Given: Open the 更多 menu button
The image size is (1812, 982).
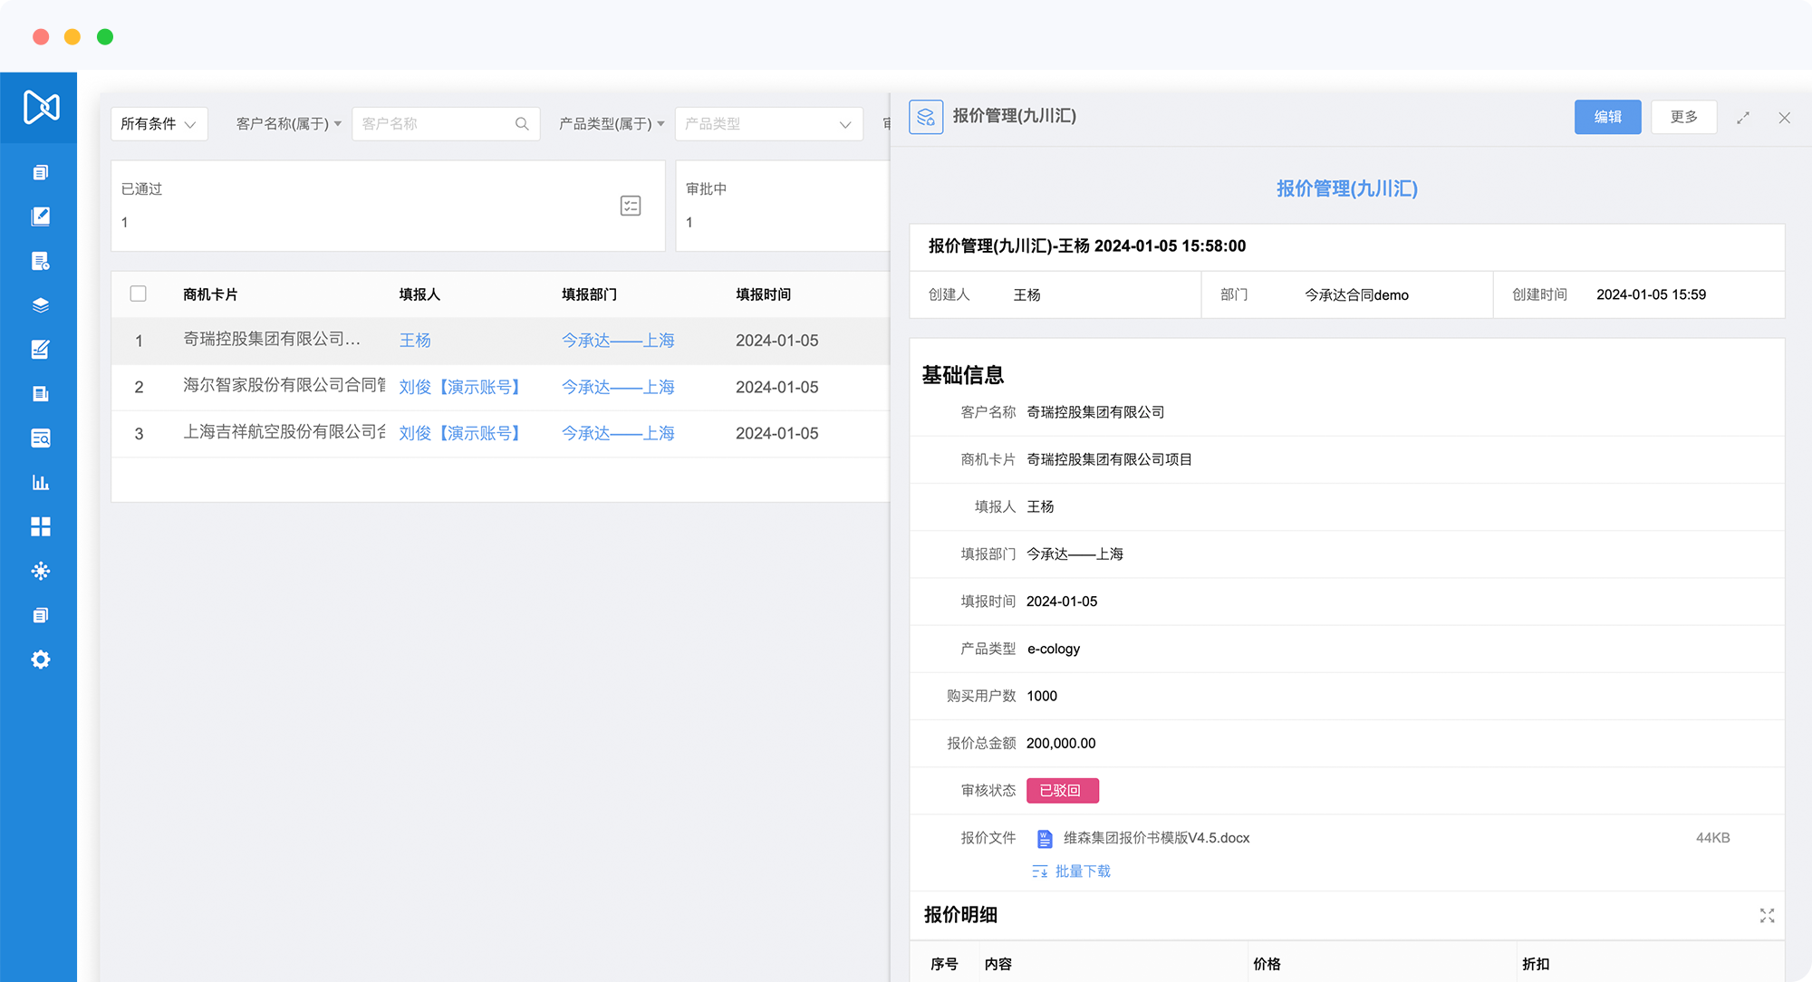Looking at the screenshot, I should (x=1683, y=117).
